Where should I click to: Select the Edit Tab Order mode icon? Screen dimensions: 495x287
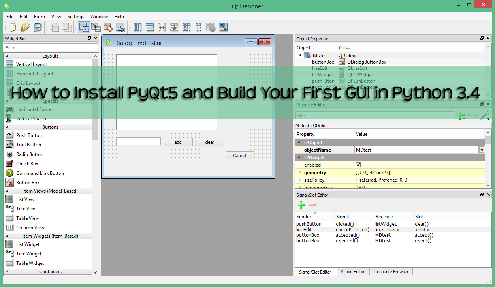click(120, 27)
